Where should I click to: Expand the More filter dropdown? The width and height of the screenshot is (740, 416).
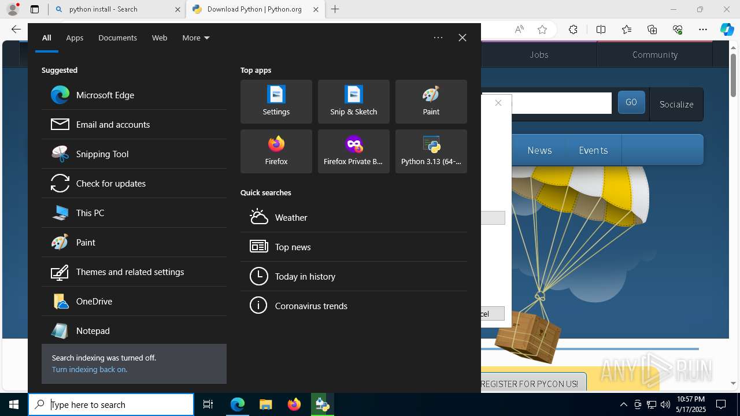click(196, 38)
